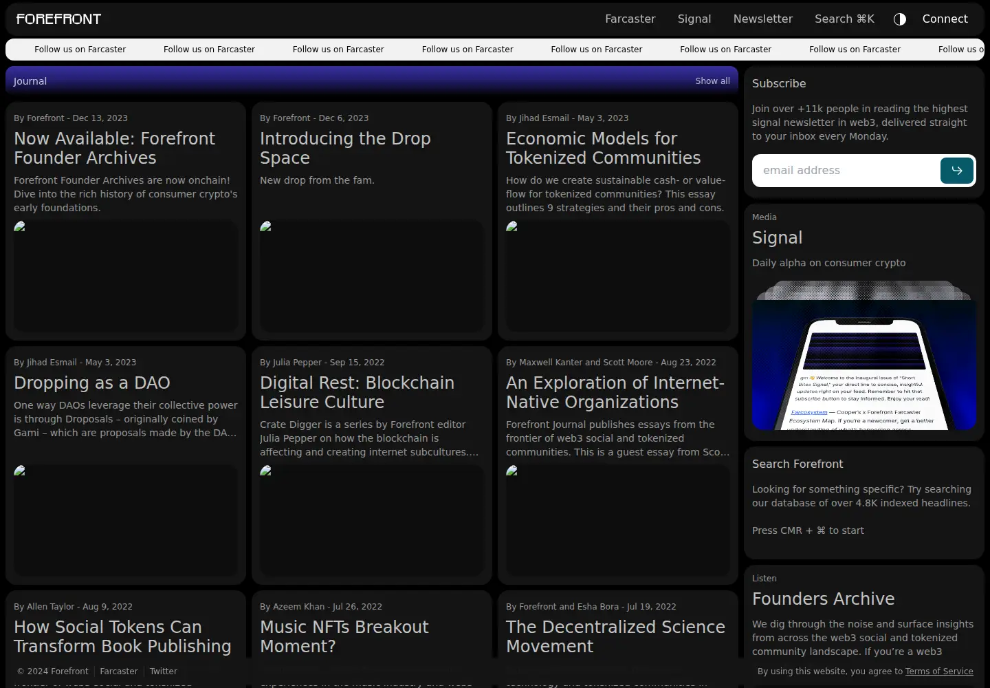This screenshot has width=990, height=688.
Task: Open the Signal phone preview image
Action: [x=864, y=355]
